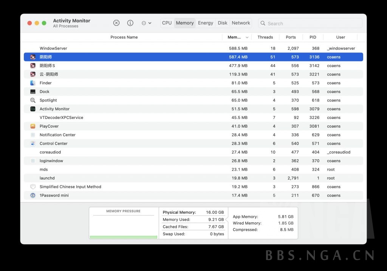
Task: Click the process info (i) icon
Action: coord(130,23)
